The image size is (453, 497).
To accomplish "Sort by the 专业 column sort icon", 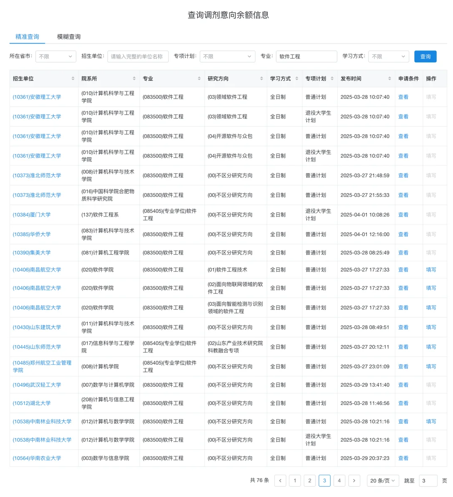I will (199, 79).
